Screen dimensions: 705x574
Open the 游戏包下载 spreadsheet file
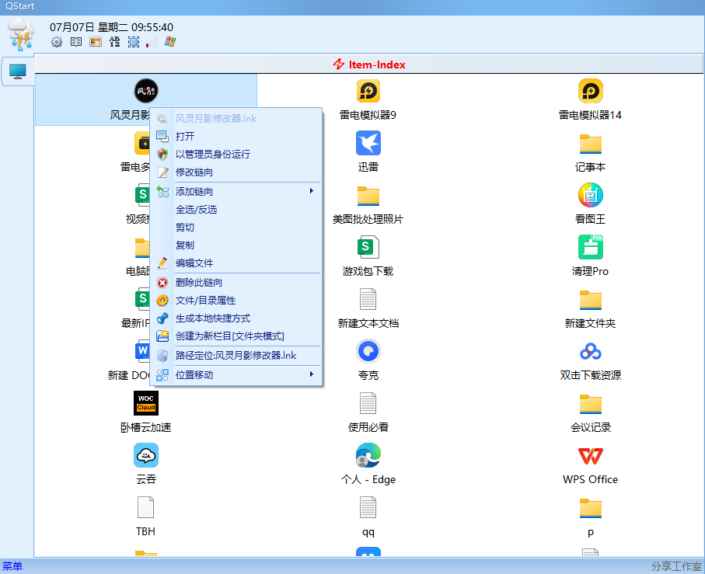coord(368,248)
